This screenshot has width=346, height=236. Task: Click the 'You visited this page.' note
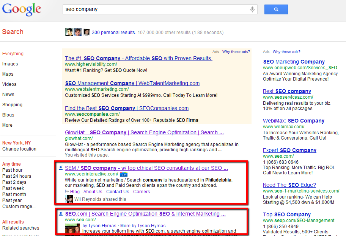(x=87, y=155)
